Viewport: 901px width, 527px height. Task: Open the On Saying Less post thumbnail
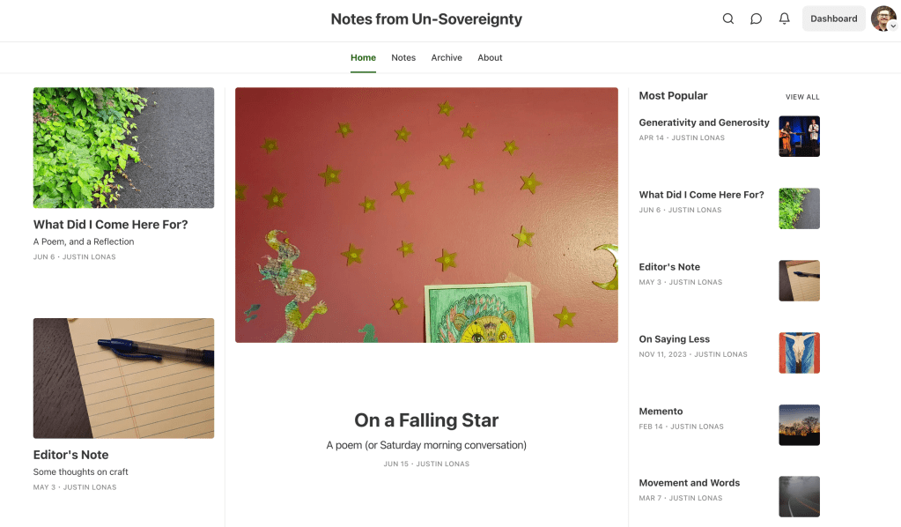click(799, 353)
